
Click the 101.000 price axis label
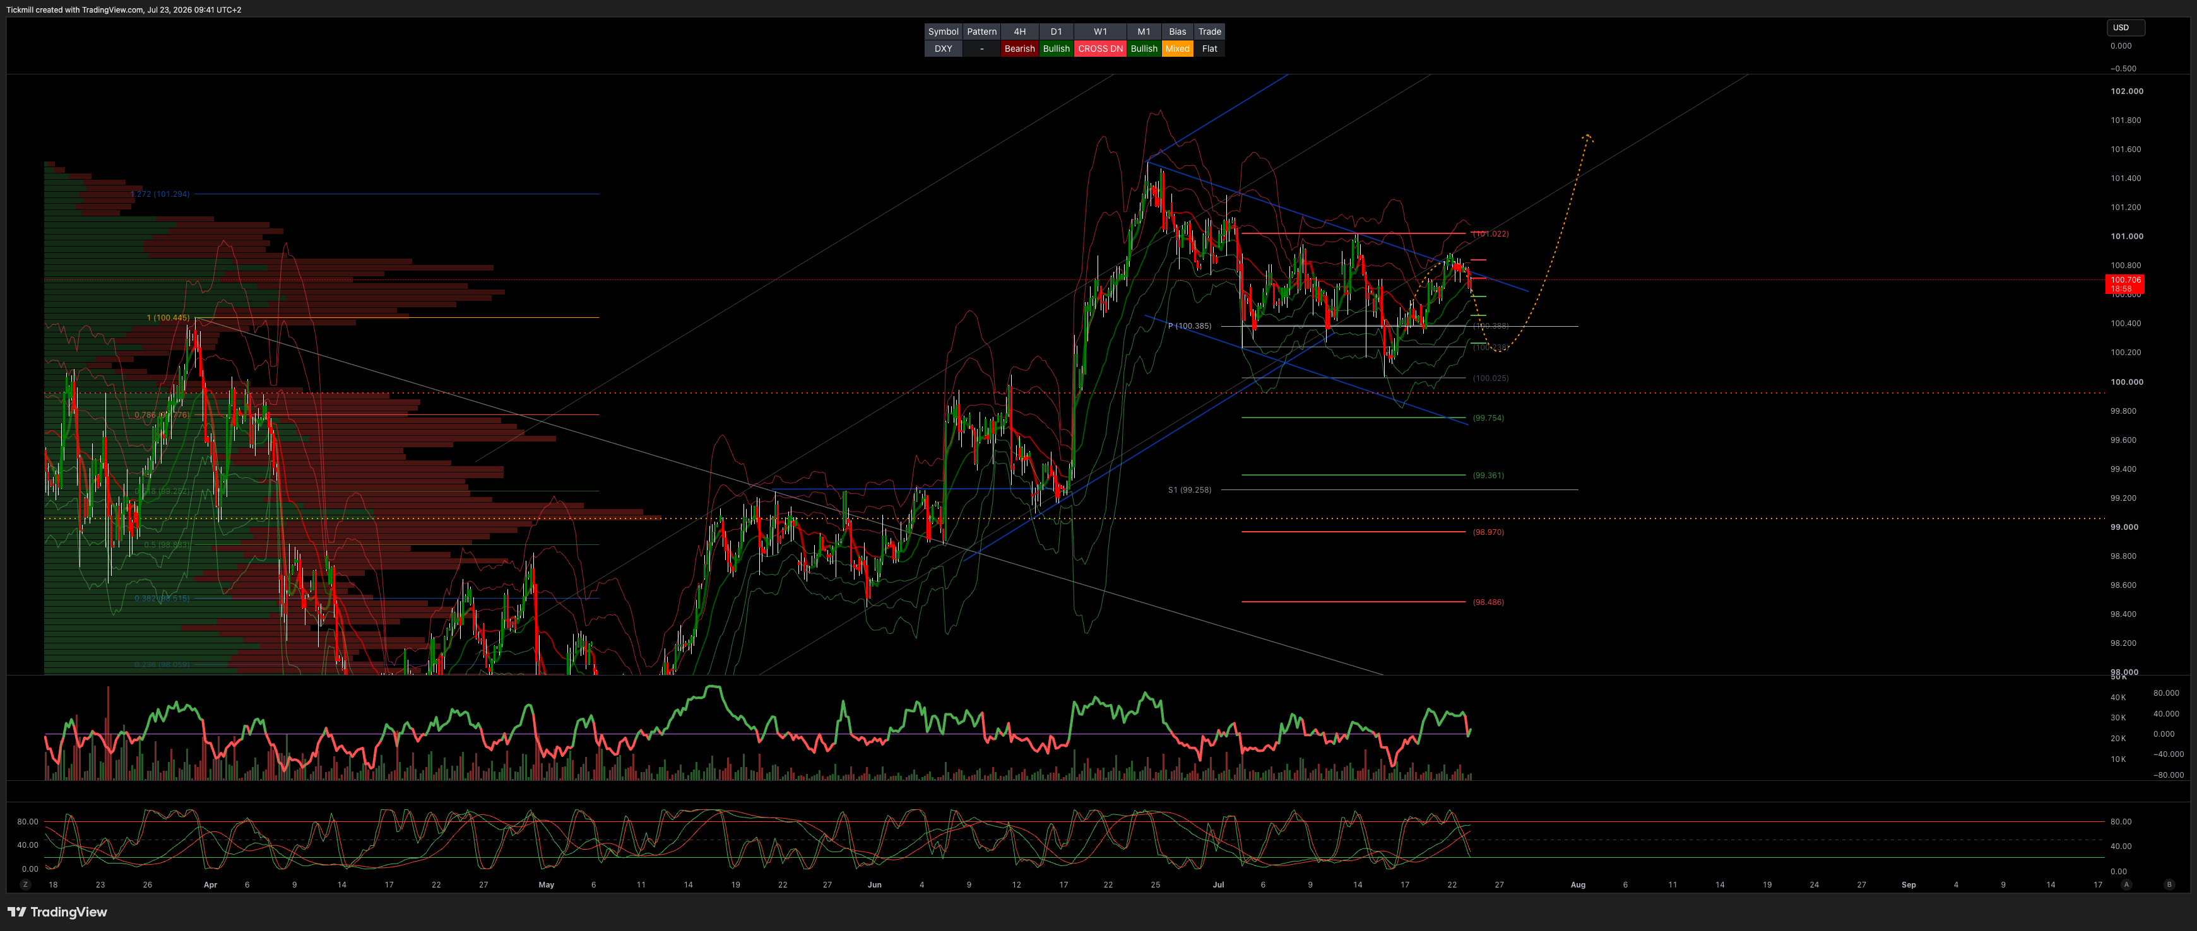(x=2126, y=236)
